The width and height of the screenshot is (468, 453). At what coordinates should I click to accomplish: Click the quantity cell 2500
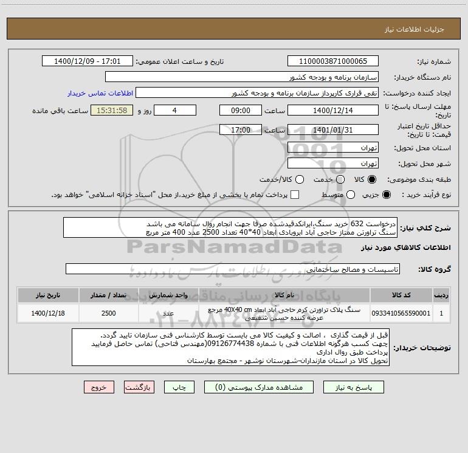[x=108, y=313]
